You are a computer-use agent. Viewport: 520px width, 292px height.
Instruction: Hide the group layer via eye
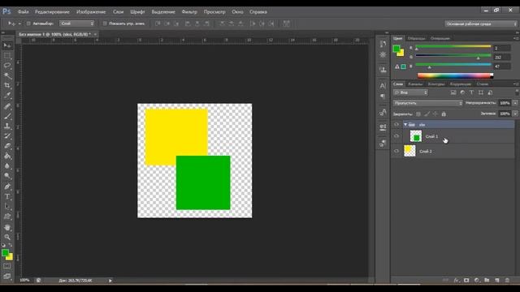click(x=396, y=124)
